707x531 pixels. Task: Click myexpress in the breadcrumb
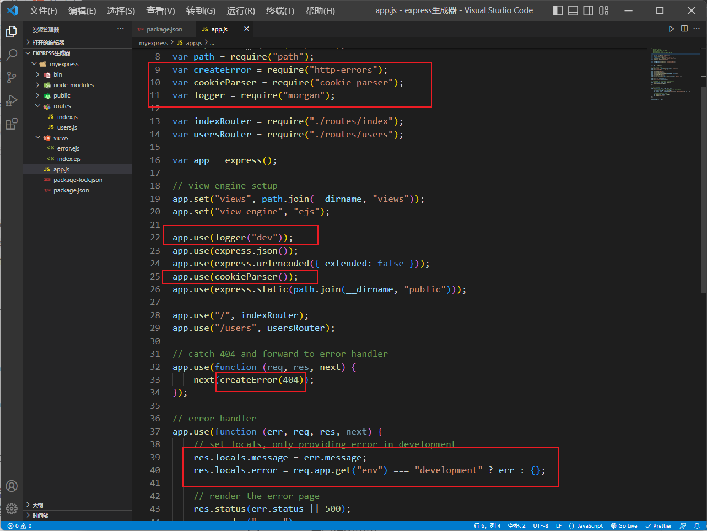tap(153, 43)
